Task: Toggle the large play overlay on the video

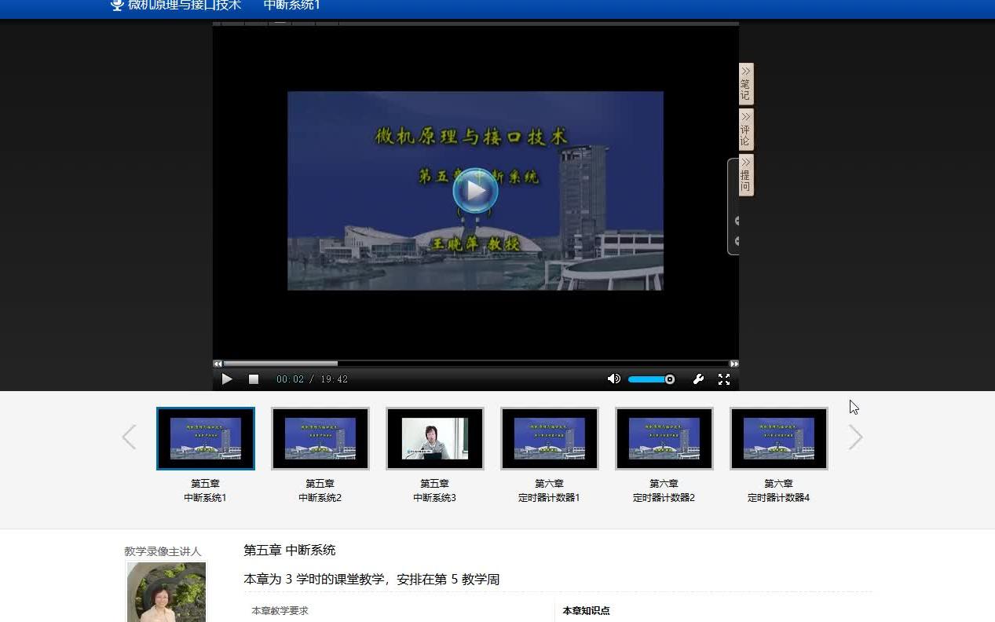Action: coord(474,190)
